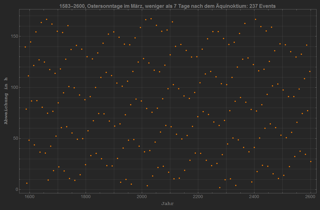Click the x-axis tick label 2400
Viewport: 320px width, 210px height.
tap(254, 197)
